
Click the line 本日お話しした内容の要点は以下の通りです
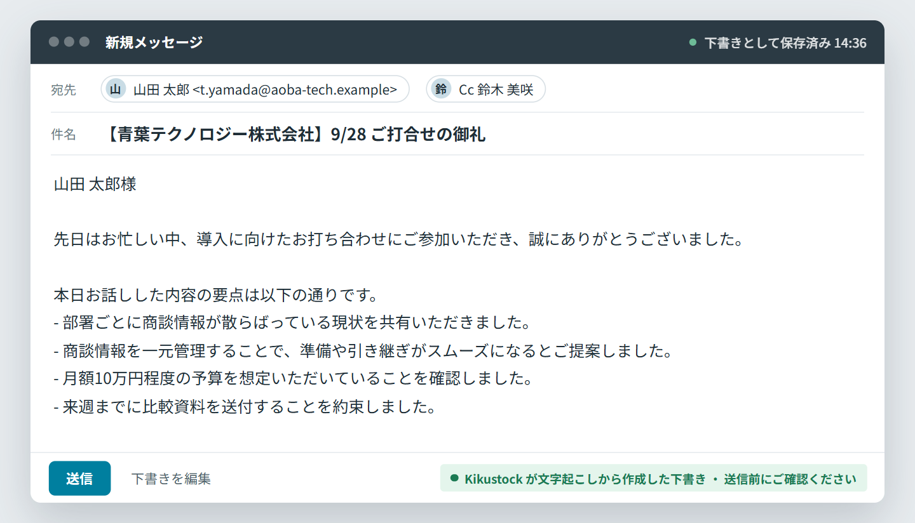(x=217, y=296)
